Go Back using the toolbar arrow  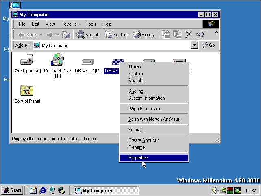[28, 35]
